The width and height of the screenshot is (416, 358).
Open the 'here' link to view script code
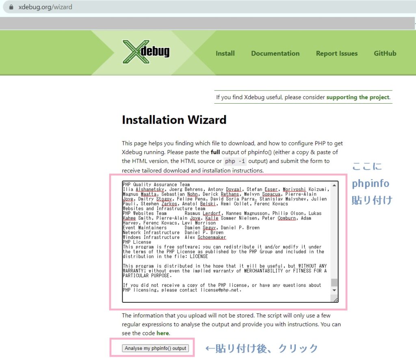pyautogui.click(x=162, y=333)
